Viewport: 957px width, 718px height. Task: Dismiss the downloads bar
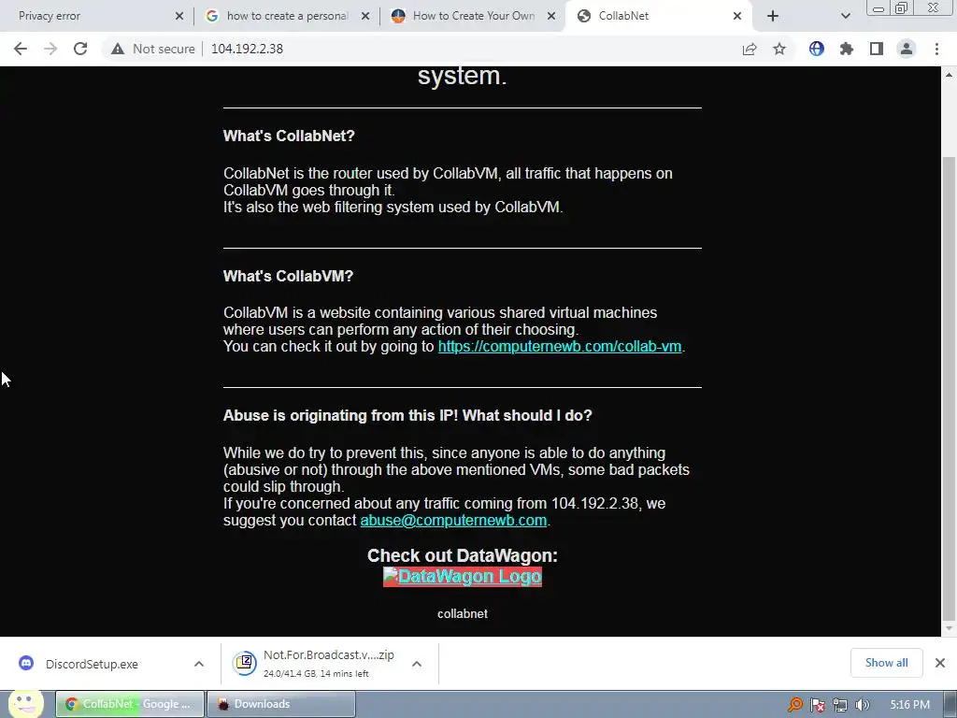940,663
